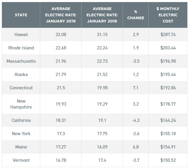Select the New York row label
The image size is (190, 168).
[21, 134]
